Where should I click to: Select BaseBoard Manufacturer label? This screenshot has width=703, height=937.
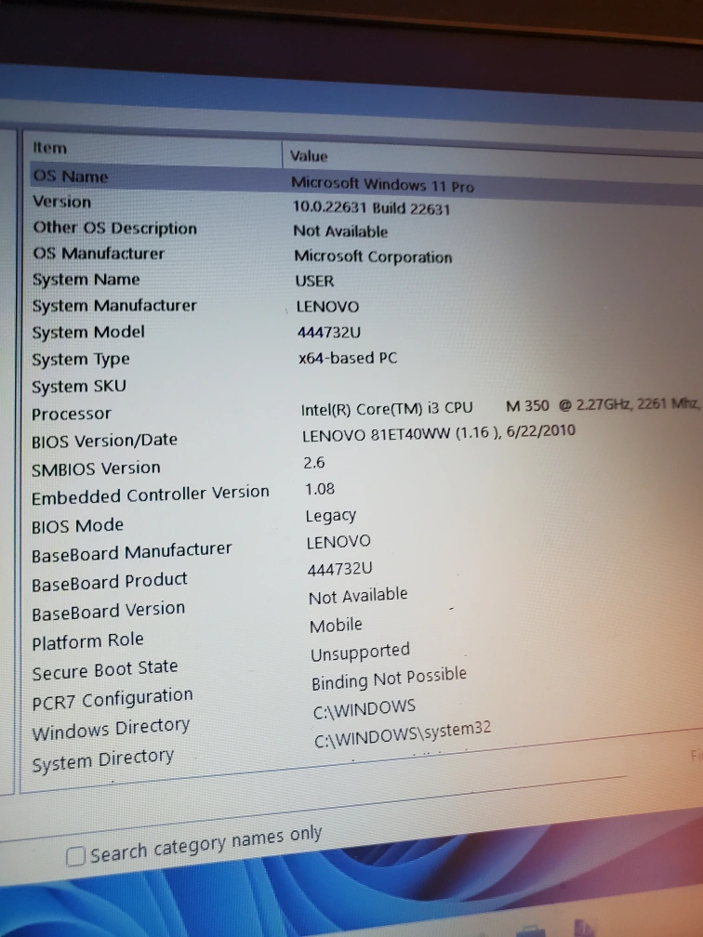(131, 551)
